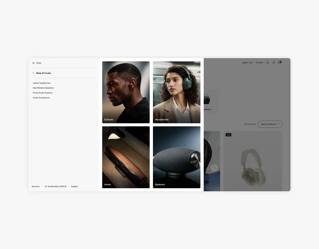Select the English language link

pos(74,186)
